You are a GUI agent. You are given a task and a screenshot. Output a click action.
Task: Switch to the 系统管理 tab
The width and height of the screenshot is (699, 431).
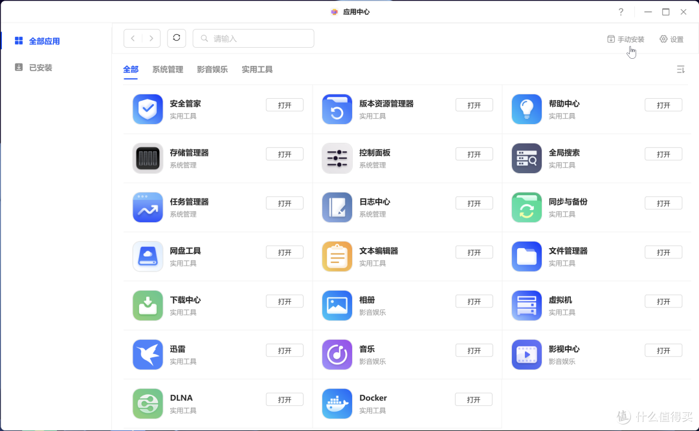coord(168,69)
